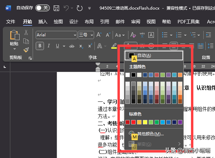
Task: Click the subscript x₂ button
Action: 81,46
